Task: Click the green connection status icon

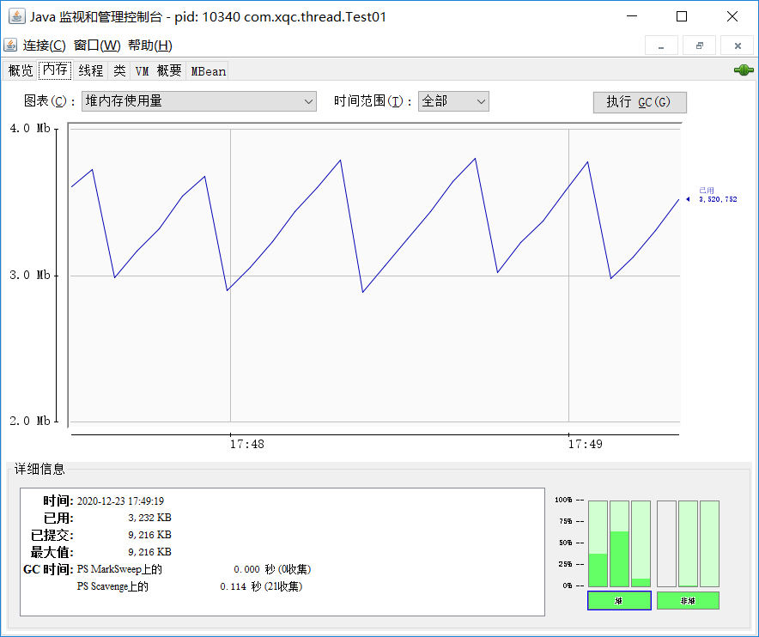Action: [743, 70]
